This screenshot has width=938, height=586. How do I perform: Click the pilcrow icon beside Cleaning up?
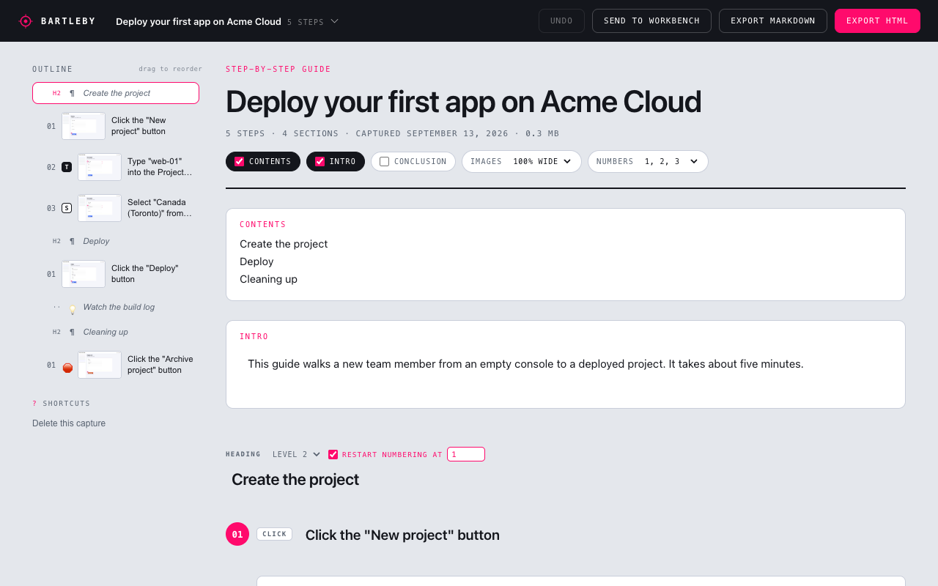tap(72, 332)
